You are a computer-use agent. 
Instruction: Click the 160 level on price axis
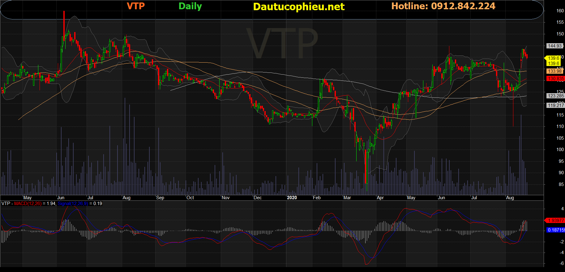560,11
